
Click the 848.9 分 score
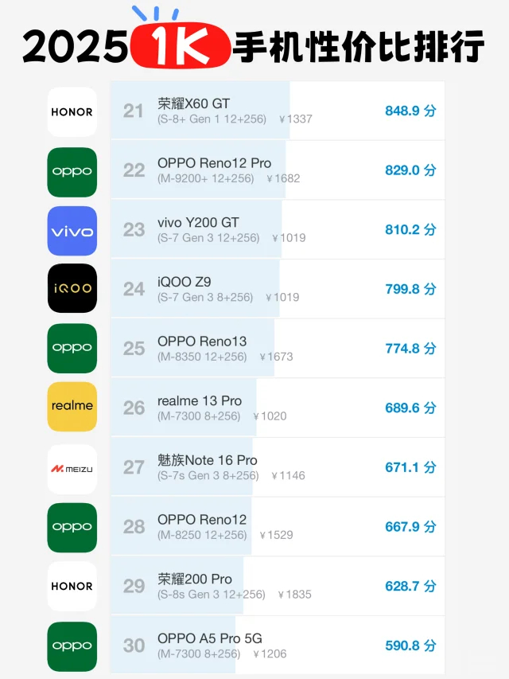pyautogui.click(x=410, y=111)
